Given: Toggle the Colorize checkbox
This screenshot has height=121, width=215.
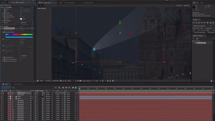Looking at the screenshot, I should pos(20,55).
